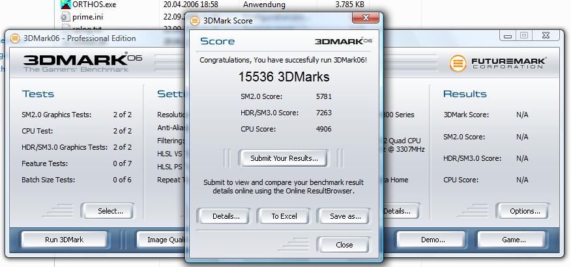Close the 3DMark Score dialog via Close button

[344, 245]
